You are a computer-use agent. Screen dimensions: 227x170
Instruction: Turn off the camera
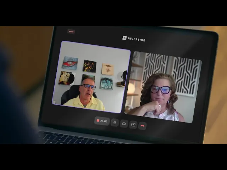coord(124,124)
